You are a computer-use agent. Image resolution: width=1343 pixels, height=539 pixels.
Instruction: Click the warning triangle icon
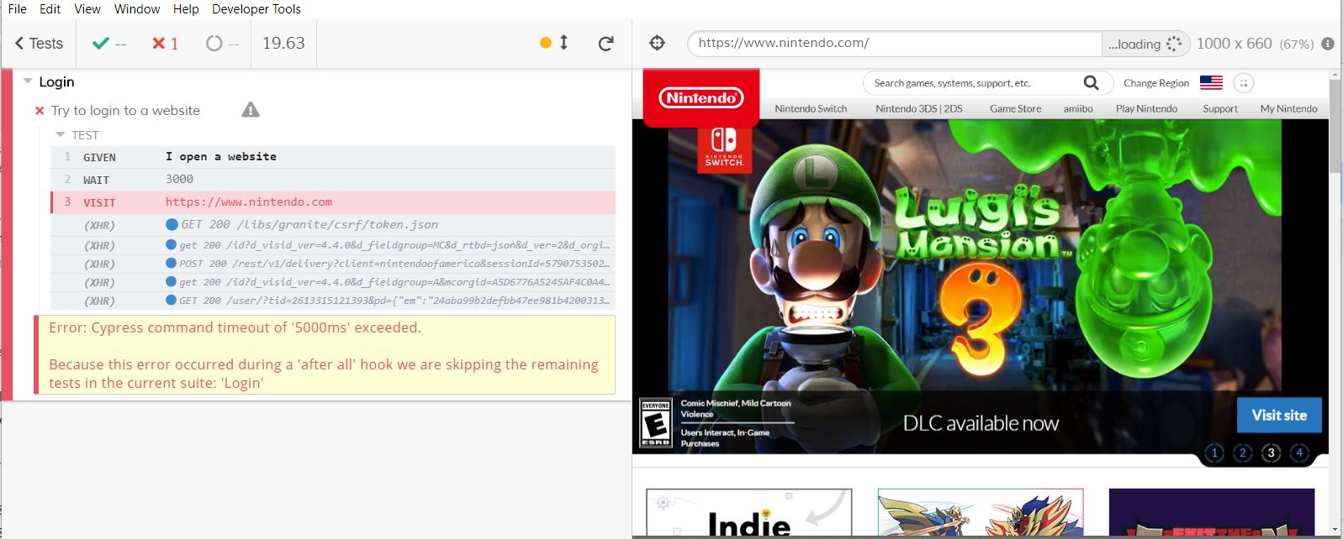(x=251, y=110)
